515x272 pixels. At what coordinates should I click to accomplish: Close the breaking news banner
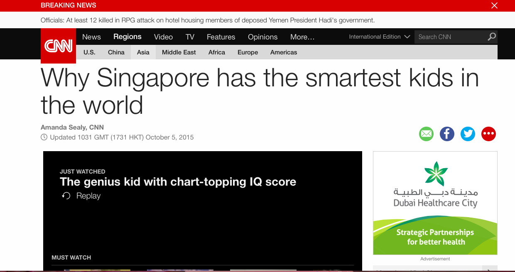pyautogui.click(x=494, y=5)
